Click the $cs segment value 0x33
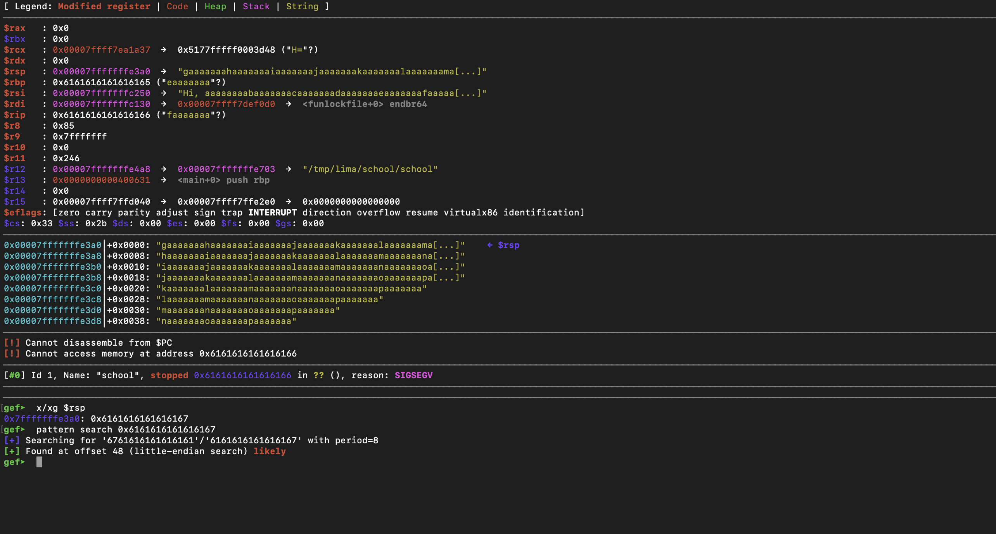Viewport: 996px width, 534px height. tap(41, 224)
